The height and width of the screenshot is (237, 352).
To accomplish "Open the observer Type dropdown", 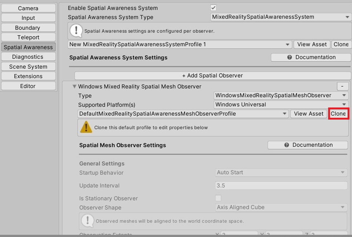I will 281,95.
